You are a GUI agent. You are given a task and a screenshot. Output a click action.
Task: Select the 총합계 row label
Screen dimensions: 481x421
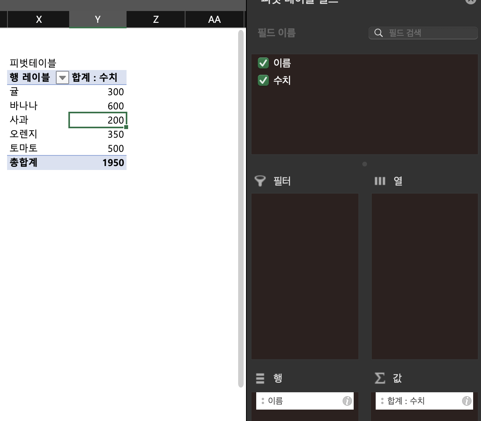(38, 162)
